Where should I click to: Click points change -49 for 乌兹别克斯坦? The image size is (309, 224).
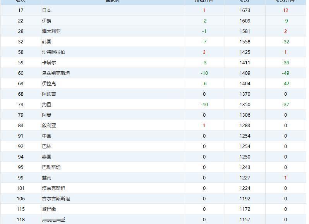pos(285,73)
